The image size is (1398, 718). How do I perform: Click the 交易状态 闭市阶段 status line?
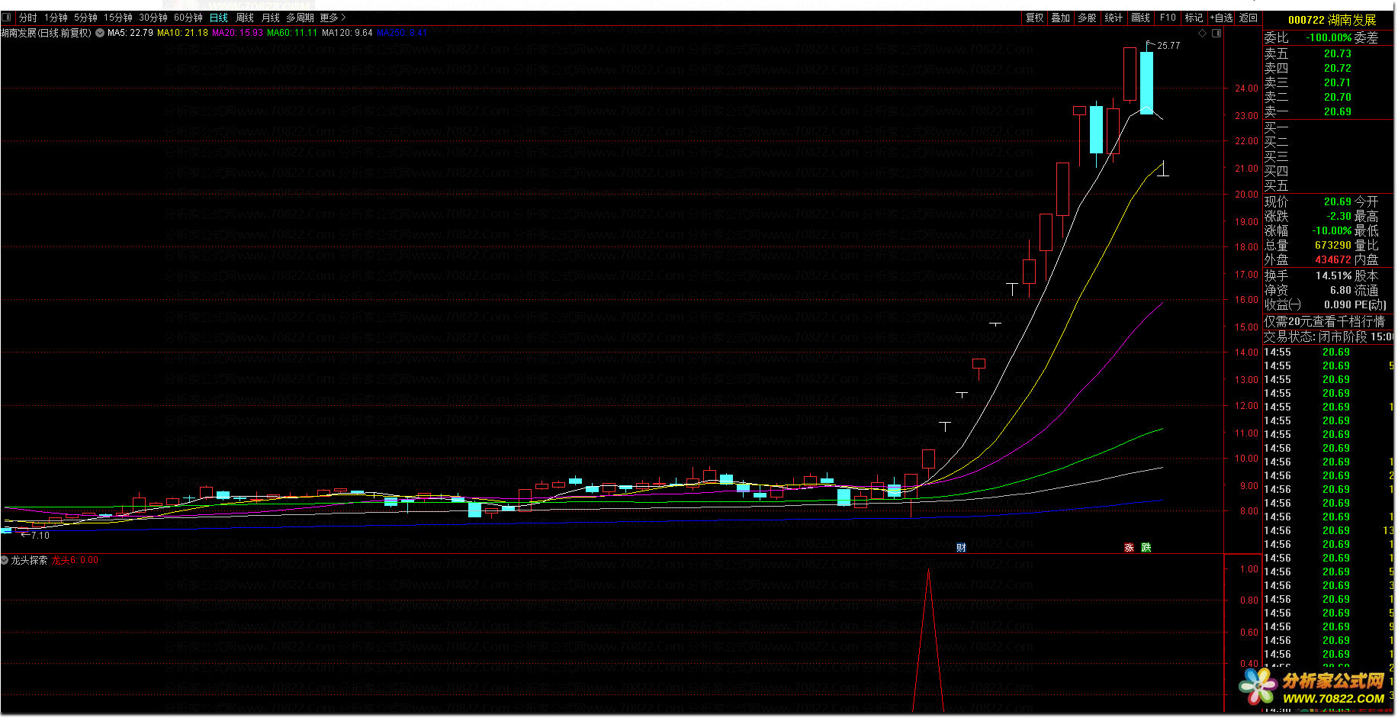(x=1329, y=336)
